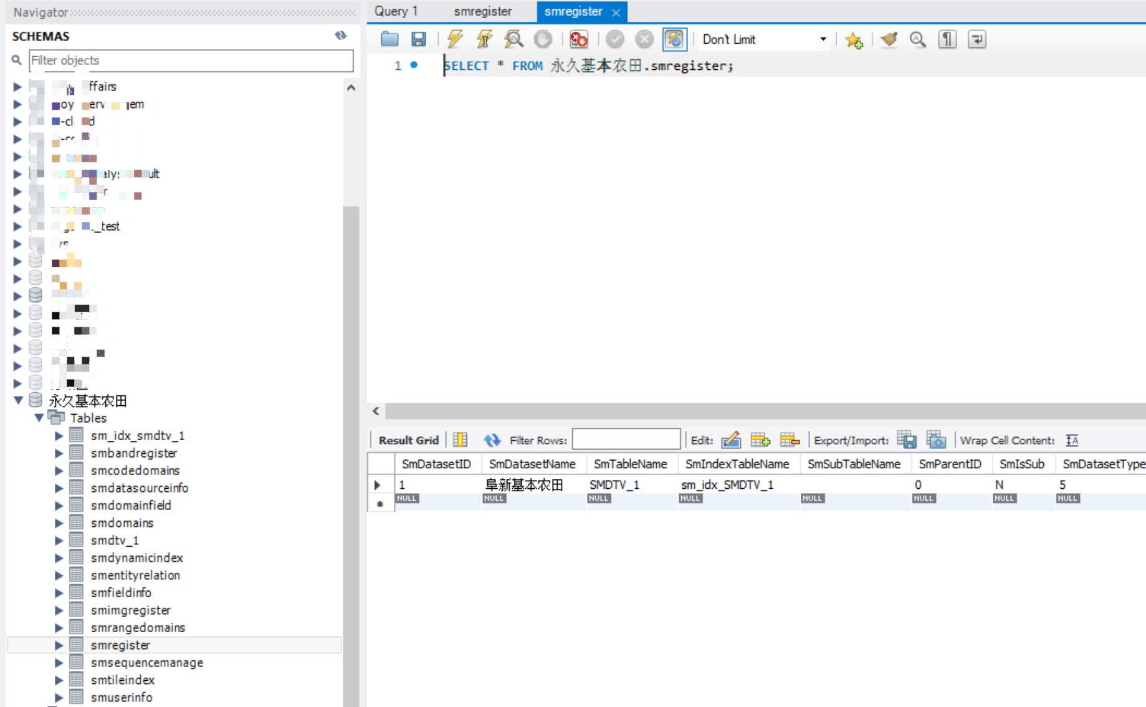The image size is (1146, 707).
Task: Toggle autocommit mode button
Action: pos(674,39)
